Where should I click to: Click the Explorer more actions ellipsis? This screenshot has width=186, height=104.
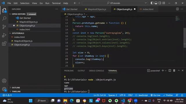click(57, 9)
